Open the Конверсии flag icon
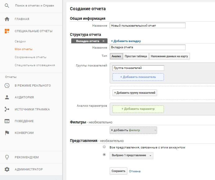Viewport: 215px width, 180px height. pyautogui.click(x=7, y=133)
